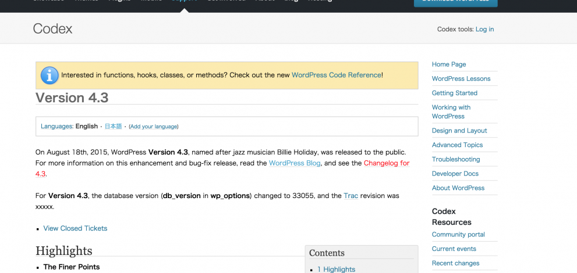Follow the Trac link
577x273 pixels.
pyautogui.click(x=351, y=196)
